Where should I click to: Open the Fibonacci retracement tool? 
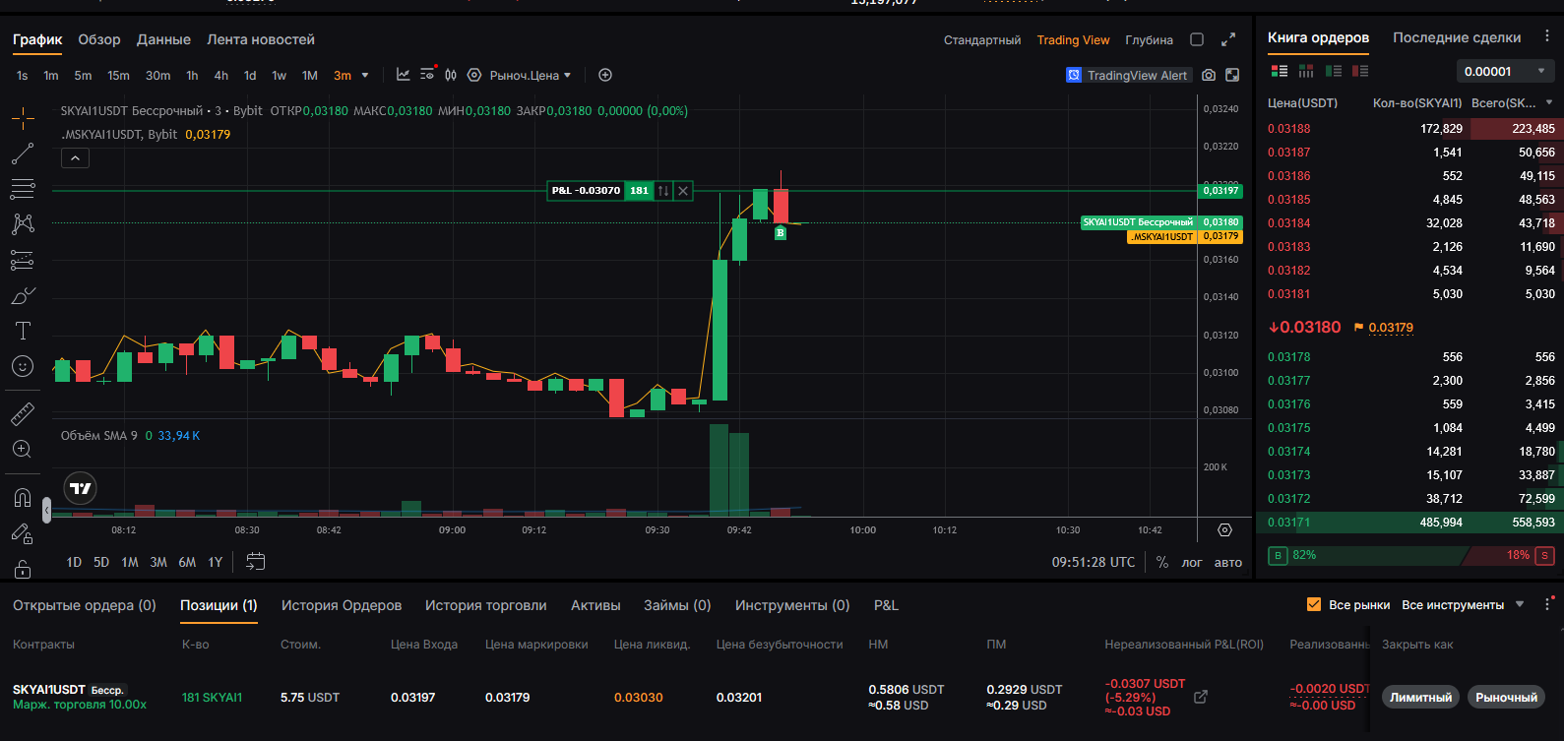pyautogui.click(x=23, y=189)
